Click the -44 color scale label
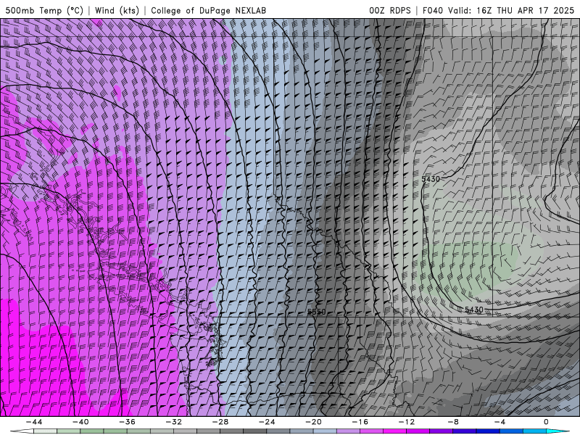This screenshot has height=435, width=580. pos(33,422)
